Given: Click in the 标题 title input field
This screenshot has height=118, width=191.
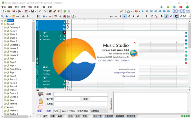Looking at the screenshot, I should [81, 94].
